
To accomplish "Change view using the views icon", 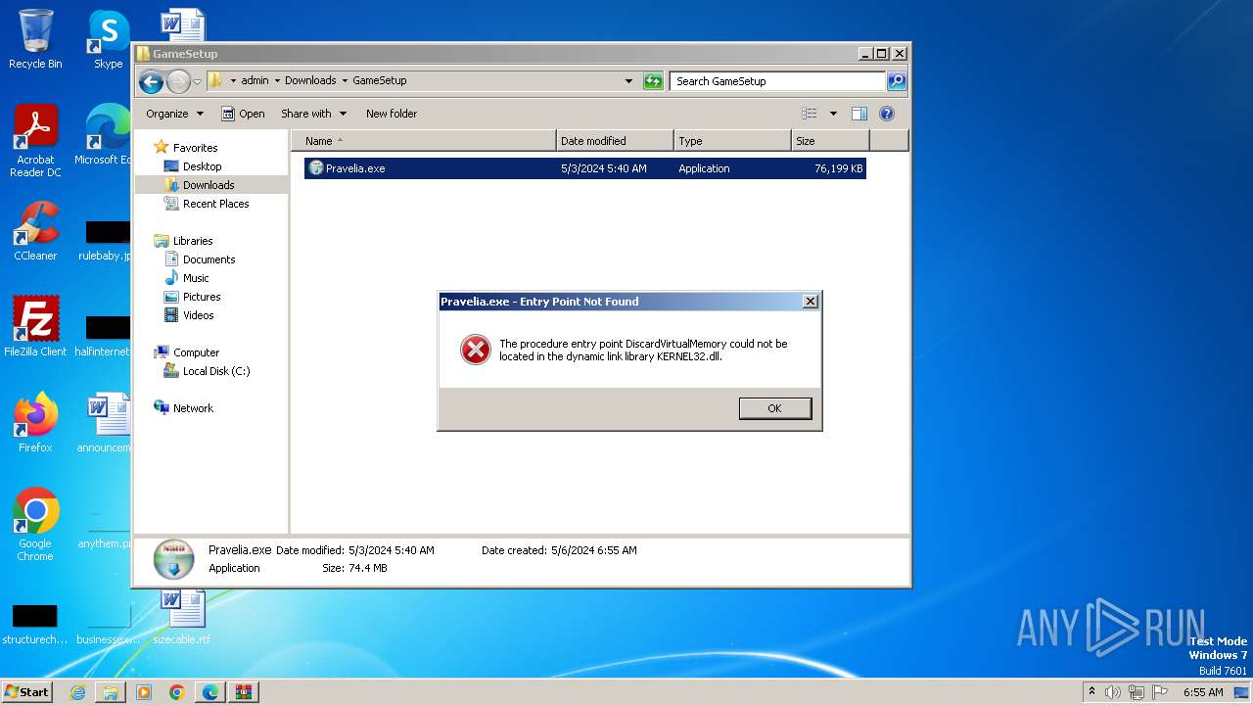I will point(810,114).
